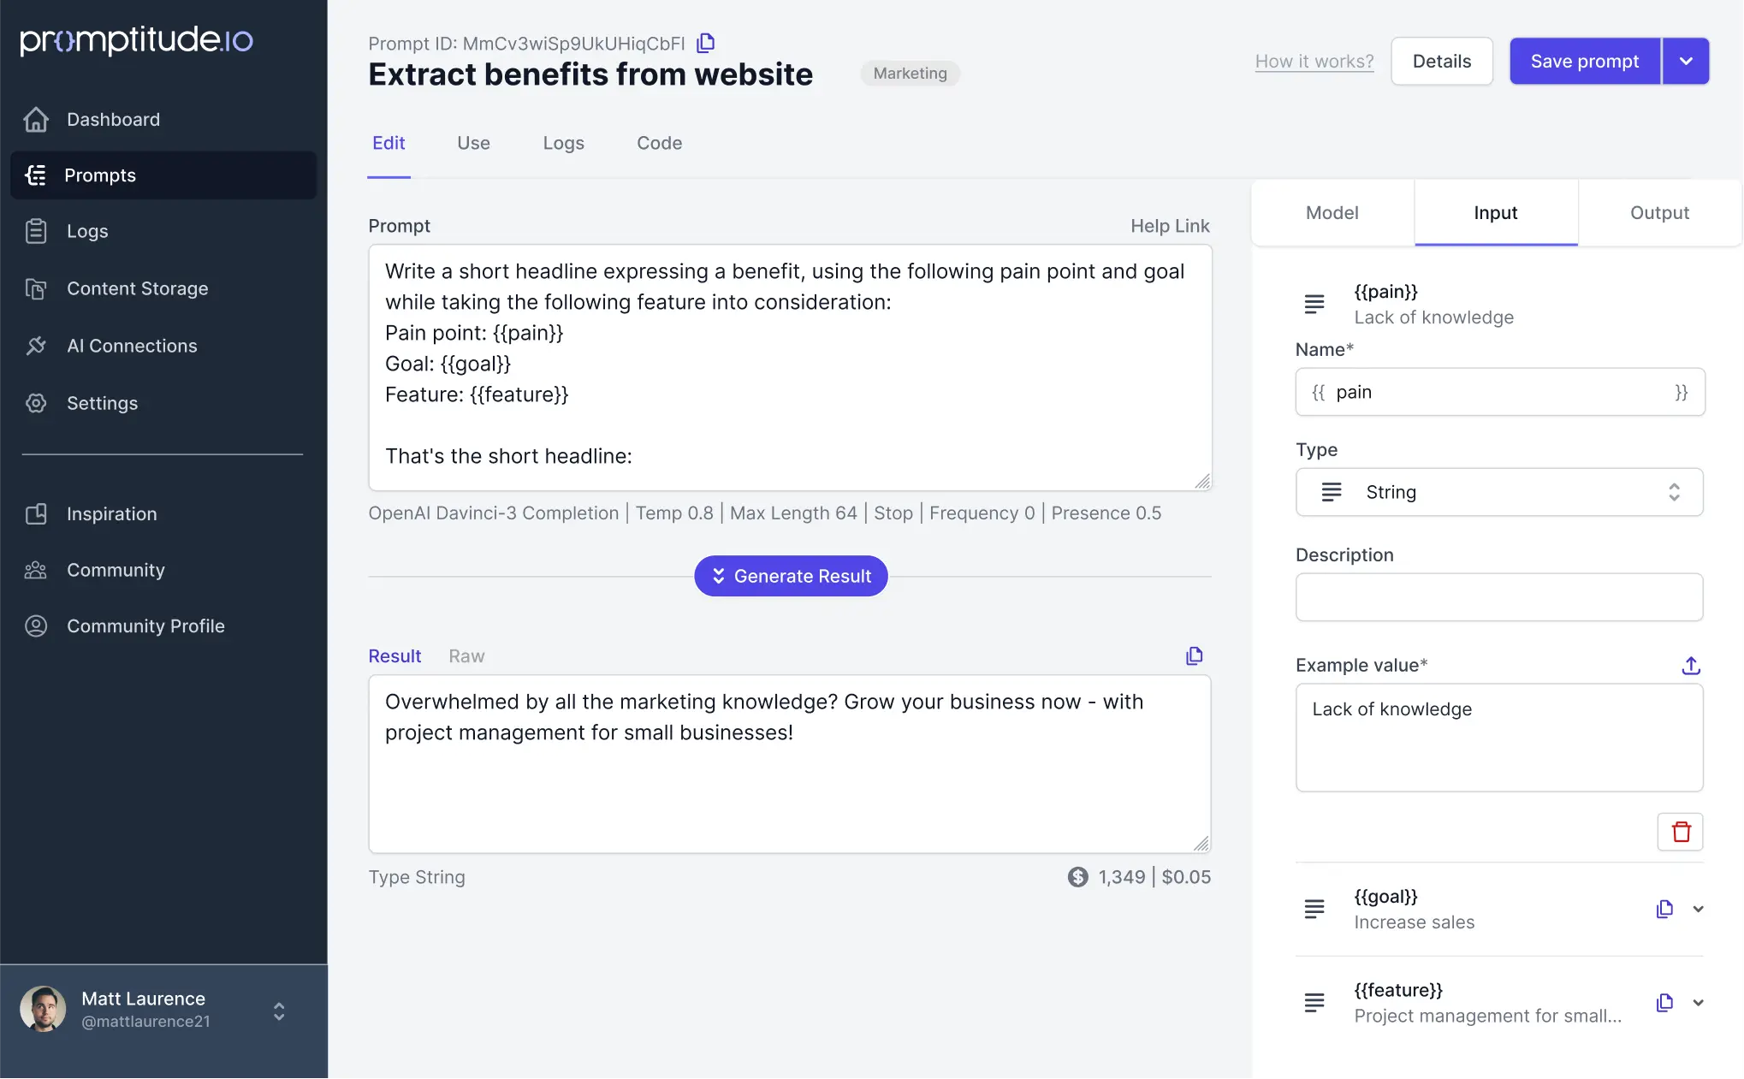
Task: Open the Type String dropdown
Action: [x=1498, y=492]
